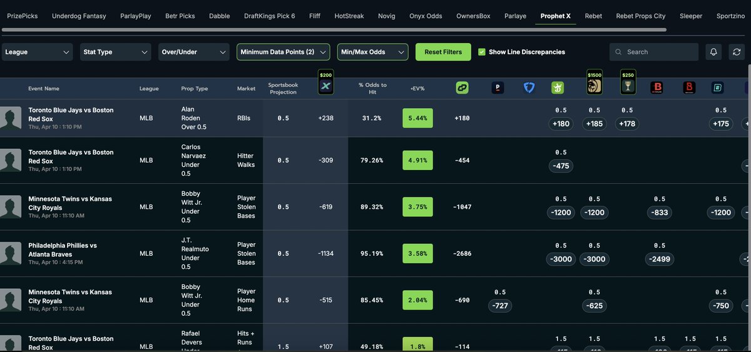Click the 5.44% +EV button
The image size is (751, 352).
(417, 118)
